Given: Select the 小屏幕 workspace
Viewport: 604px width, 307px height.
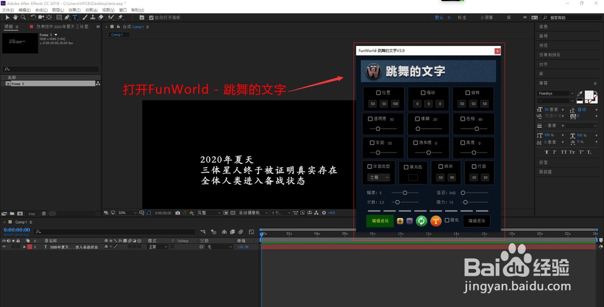Looking at the screenshot, I should pos(486,17).
